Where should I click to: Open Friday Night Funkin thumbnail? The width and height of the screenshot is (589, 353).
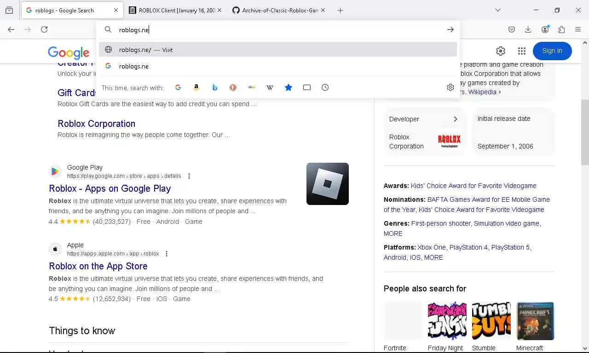447,321
